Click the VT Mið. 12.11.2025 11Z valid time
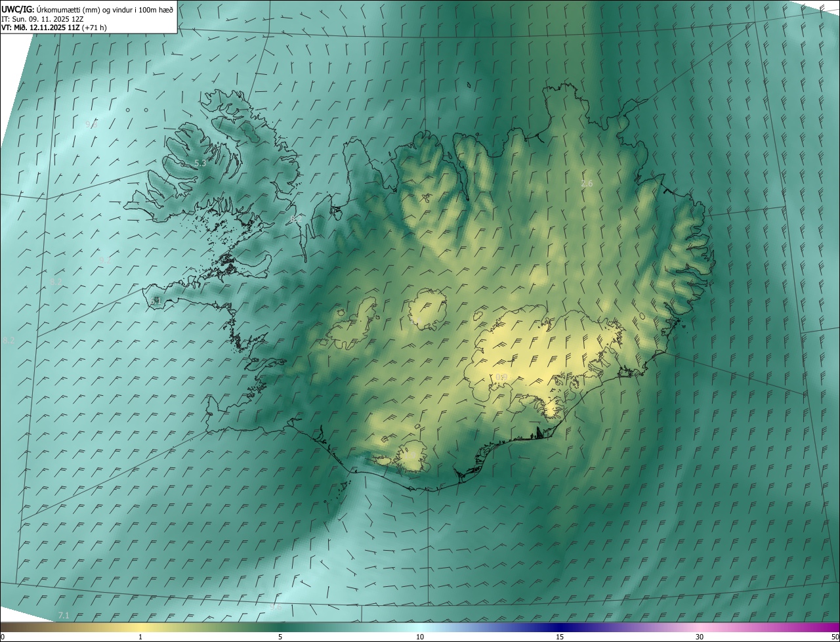The image size is (840, 642). (54, 28)
